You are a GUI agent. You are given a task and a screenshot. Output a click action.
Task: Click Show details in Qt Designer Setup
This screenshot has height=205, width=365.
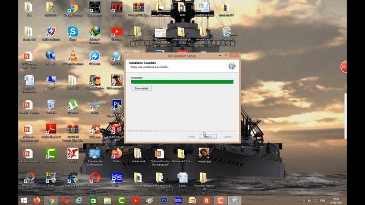[x=141, y=88]
